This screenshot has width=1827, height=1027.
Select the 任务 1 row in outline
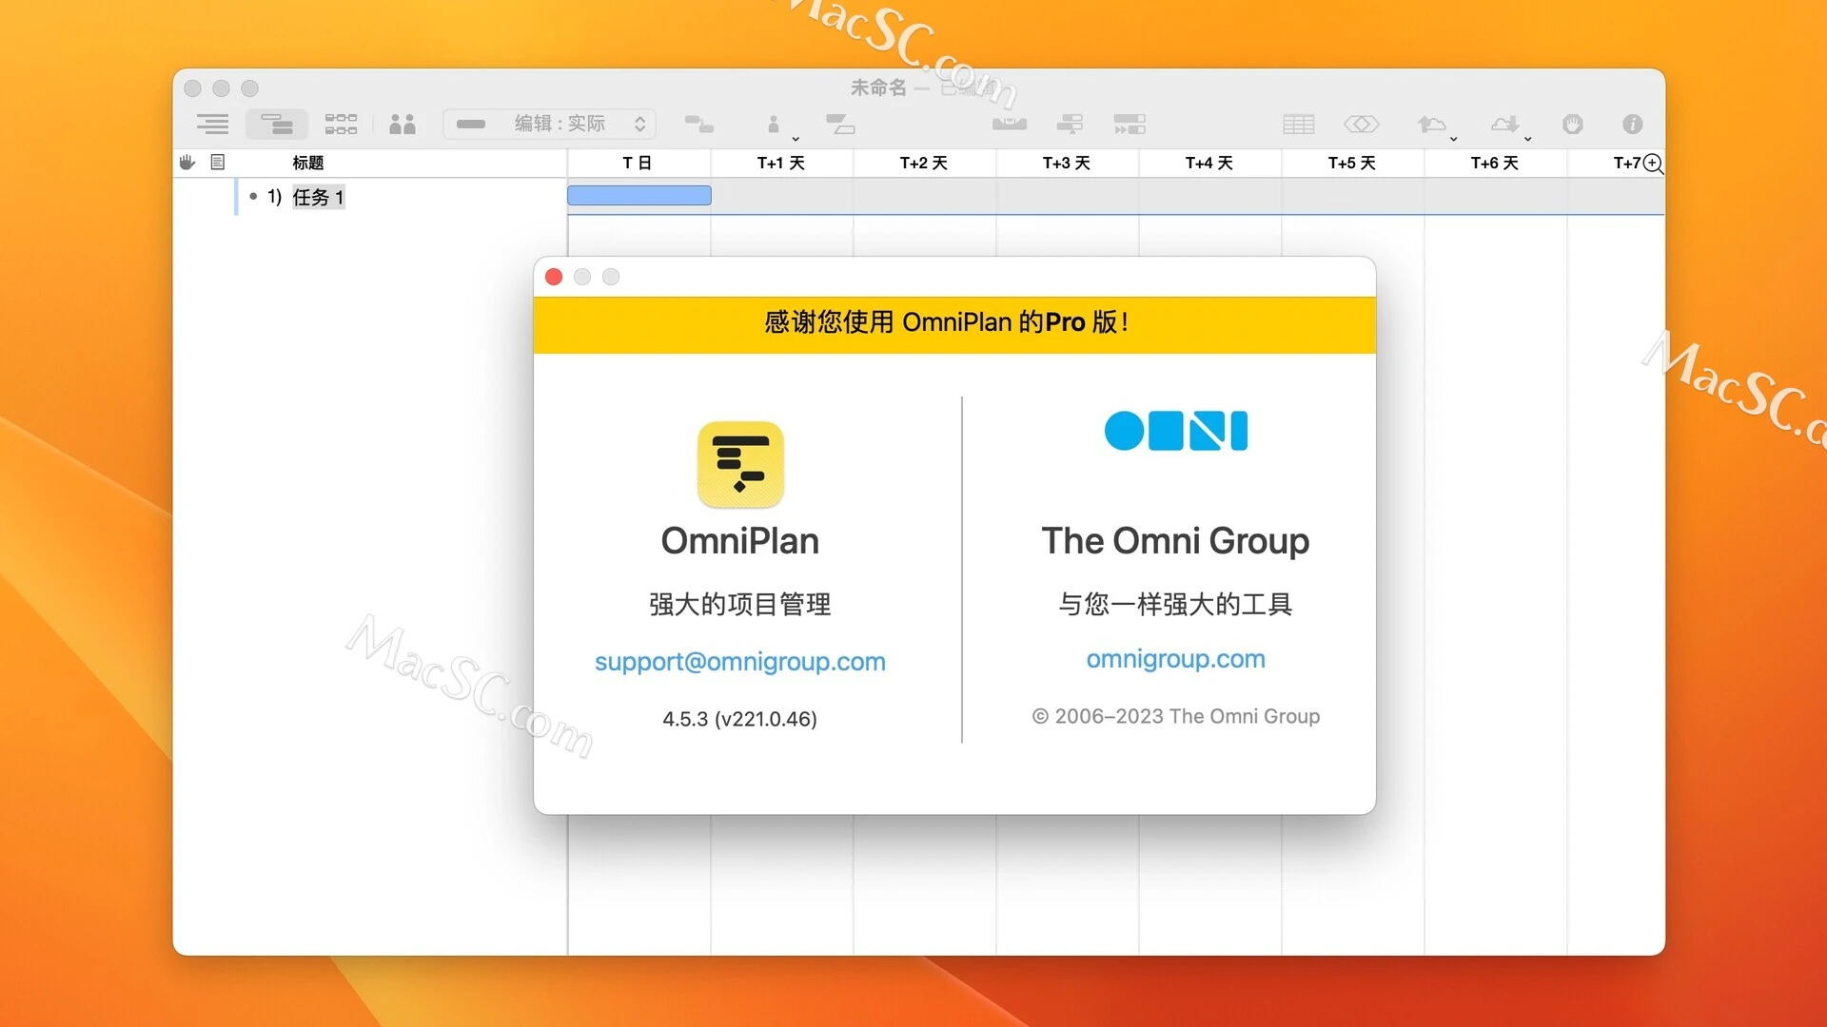371,197
